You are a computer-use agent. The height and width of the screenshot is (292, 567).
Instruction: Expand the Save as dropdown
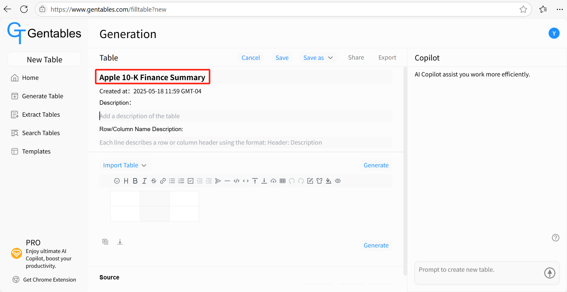pos(318,58)
